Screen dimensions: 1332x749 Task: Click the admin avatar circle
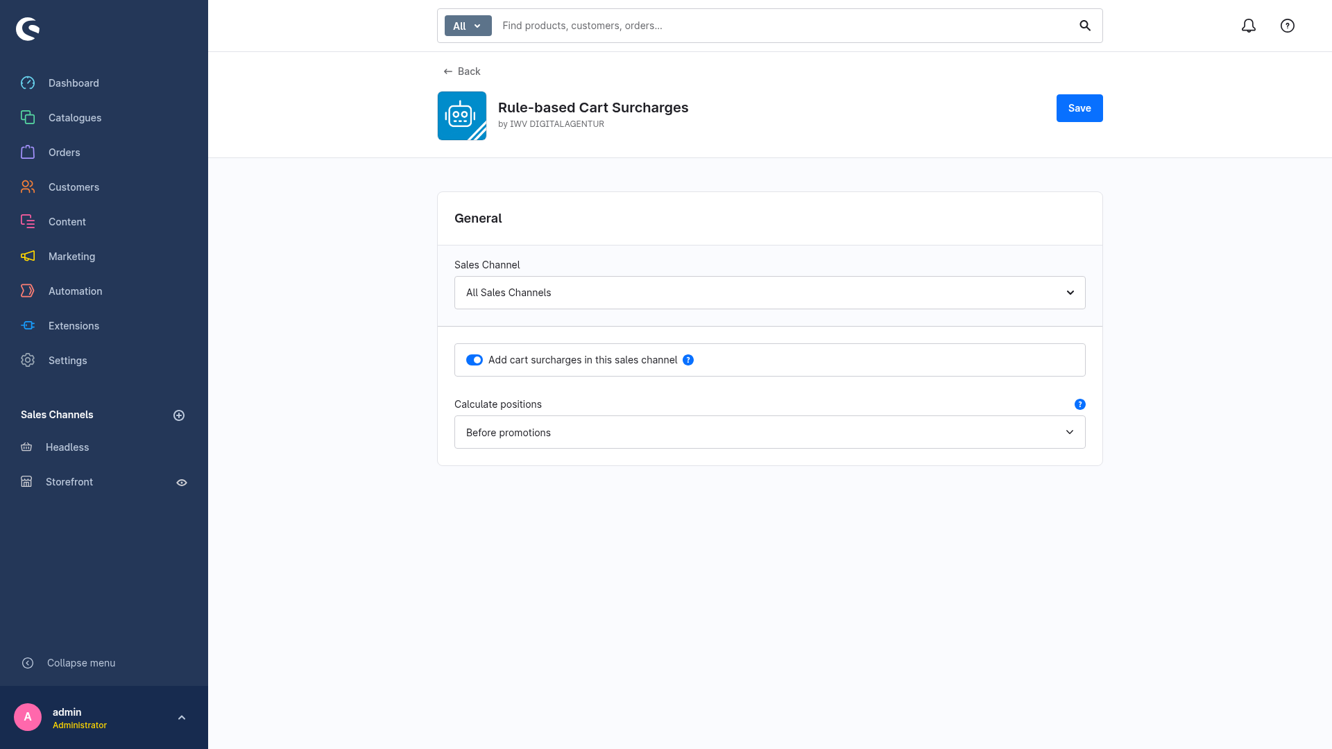(x=28, y=717)
